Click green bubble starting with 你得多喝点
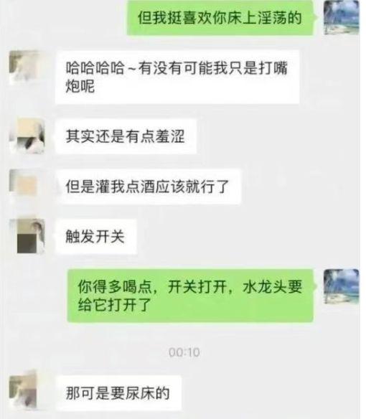 (x=190, y=296)
